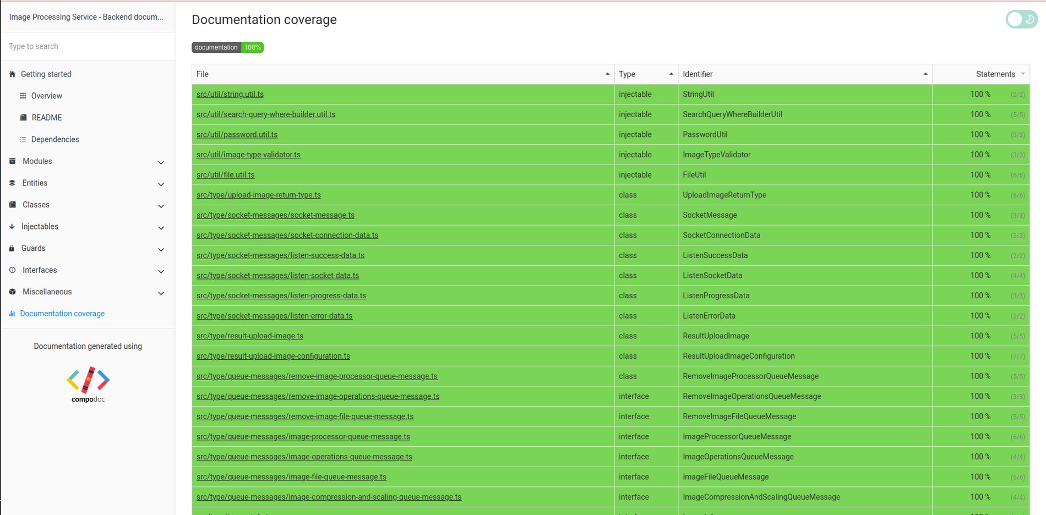Open src/util/search-query-where-builder.util.ts link
Viewport: 1046px width, 515px height.
click(266, 114)
